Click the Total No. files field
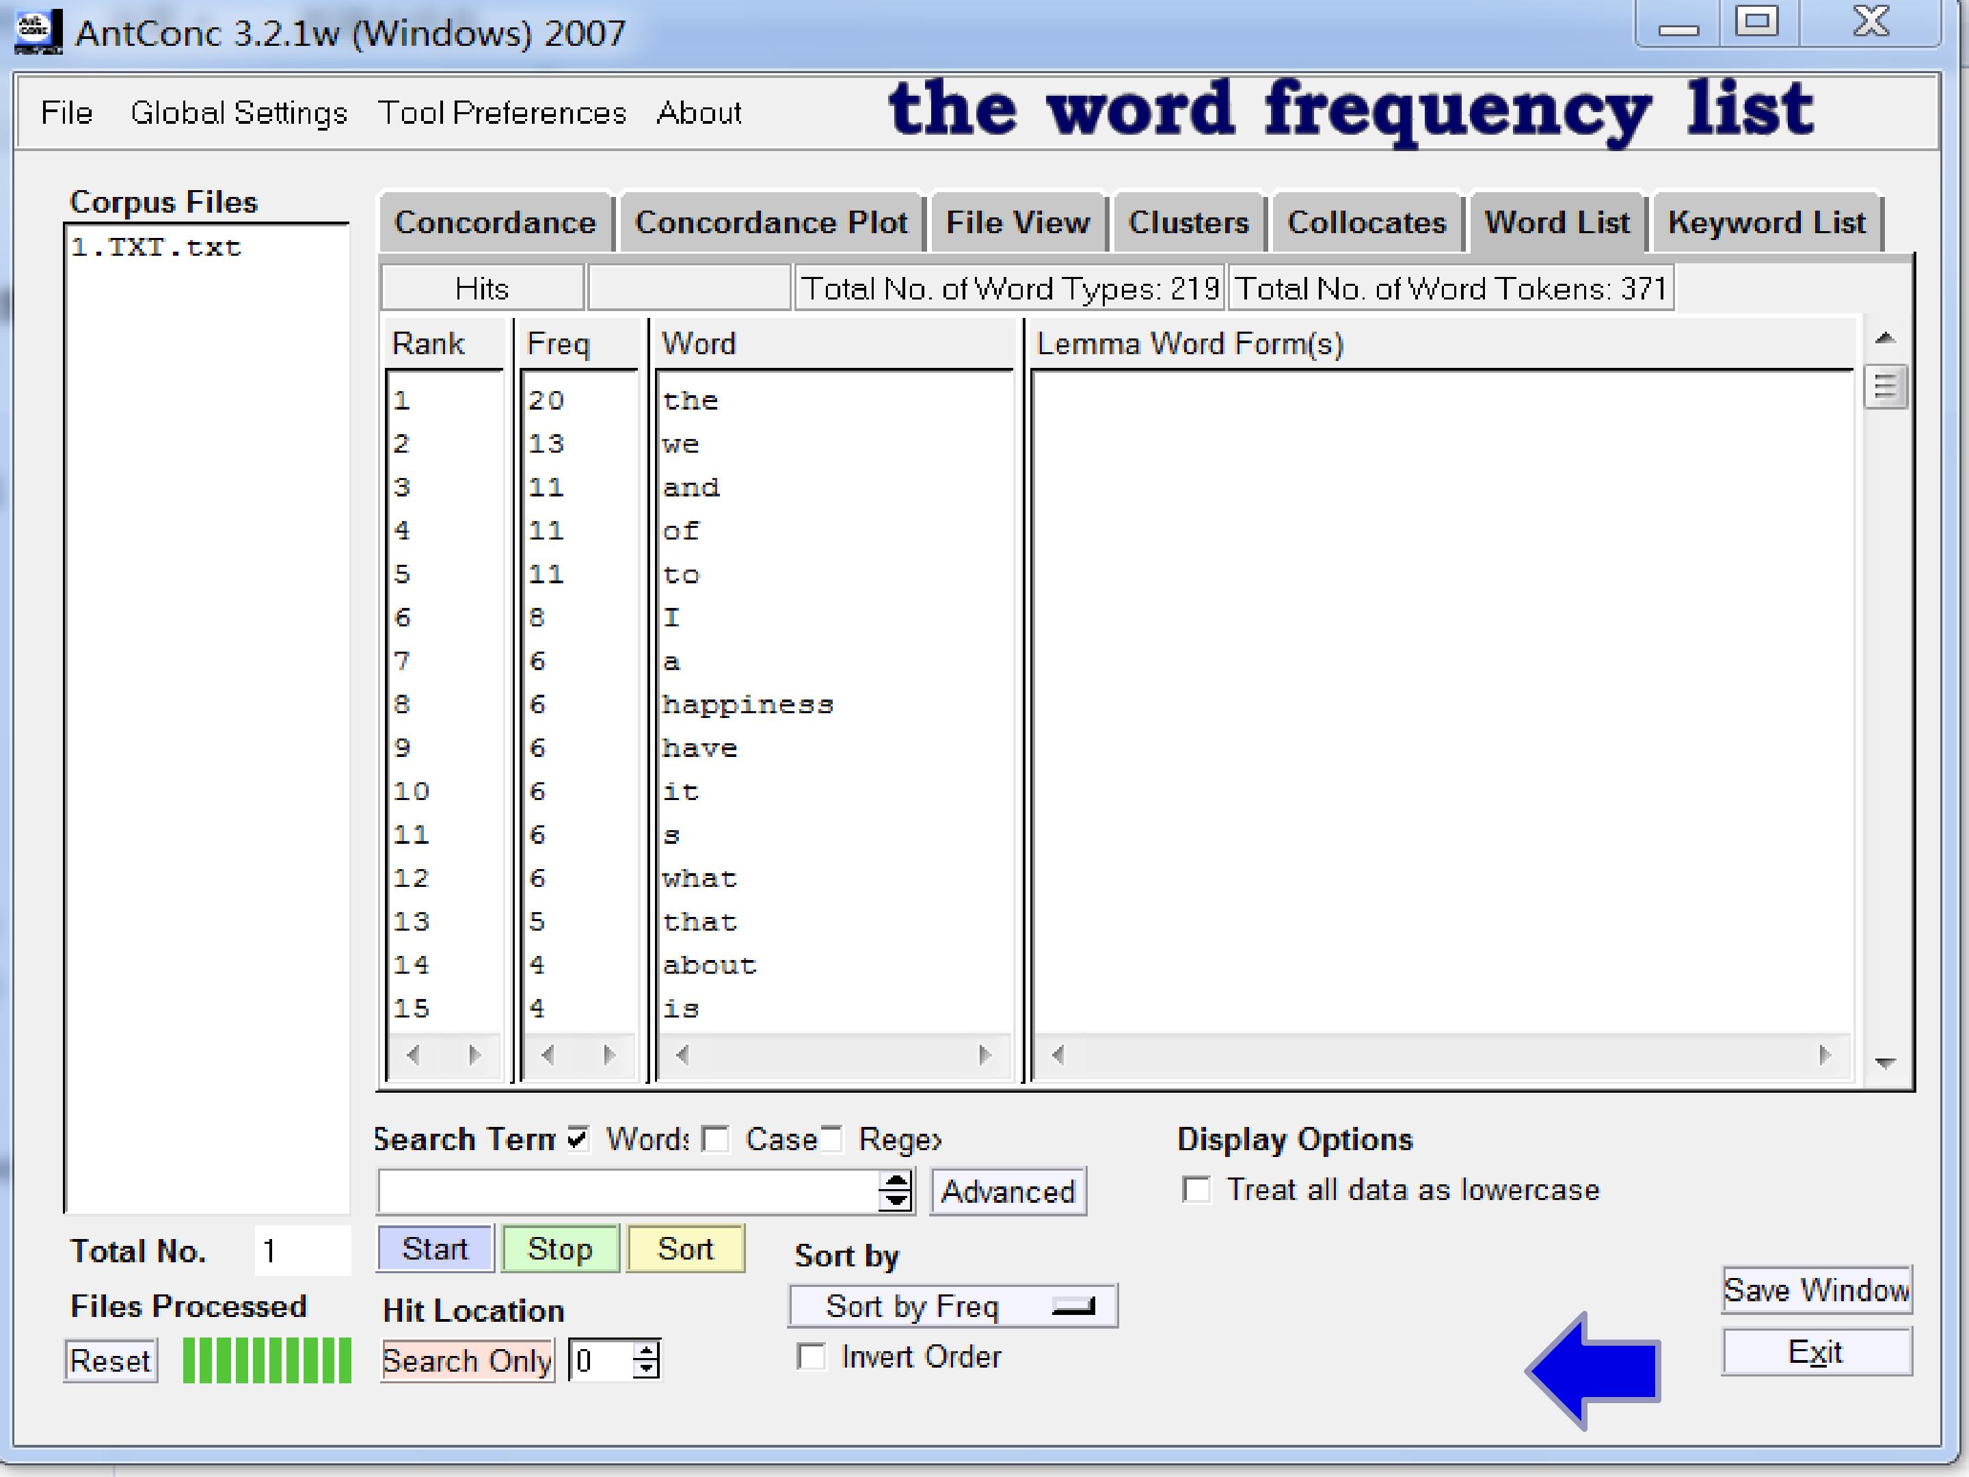Screen dimensions: 1969x1477 point(302,1251)
